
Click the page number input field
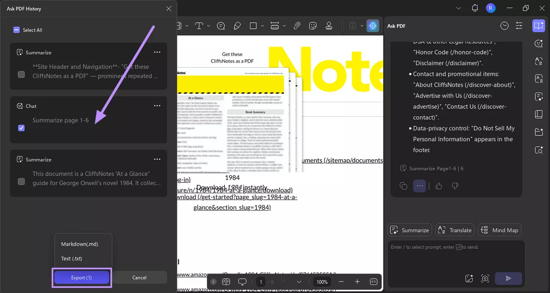pos(261,282)
